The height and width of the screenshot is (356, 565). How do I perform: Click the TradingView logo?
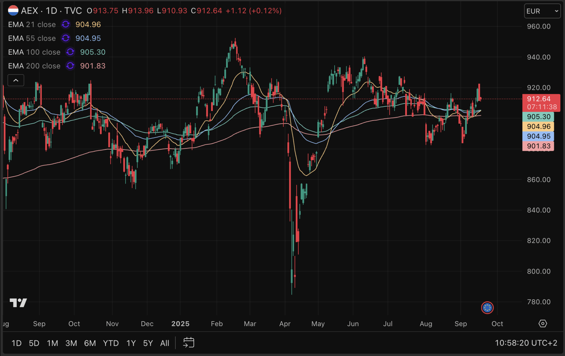(18, 303)
